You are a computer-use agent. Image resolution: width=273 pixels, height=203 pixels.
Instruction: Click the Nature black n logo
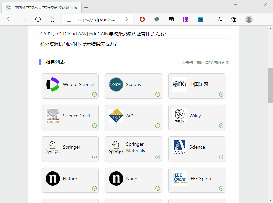[x=53, y=179]
